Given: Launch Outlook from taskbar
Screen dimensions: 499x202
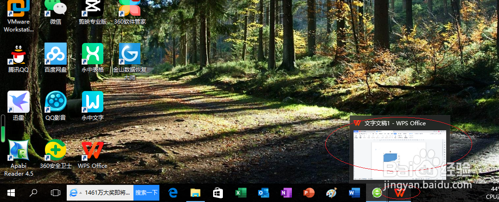Looking at the screenshot, I should click(x=264, y=192).
